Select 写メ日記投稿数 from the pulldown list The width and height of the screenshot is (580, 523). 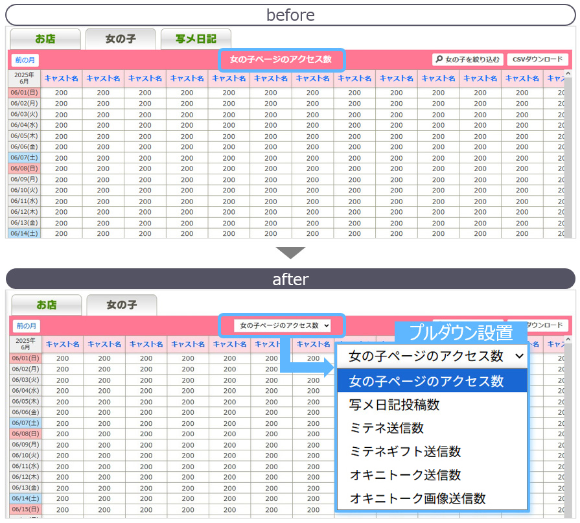point(394,405)
